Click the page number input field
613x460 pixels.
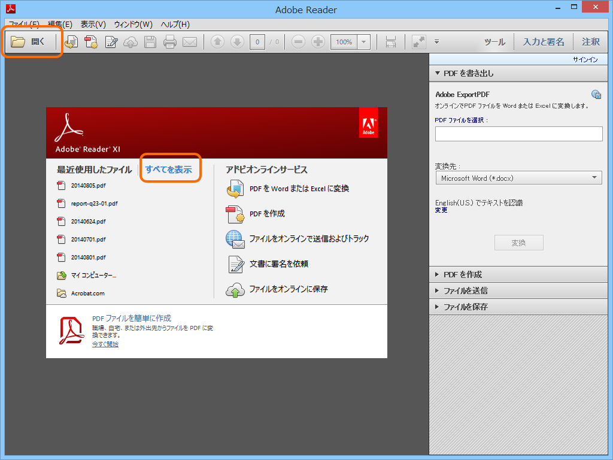click(x=257, y=42)
